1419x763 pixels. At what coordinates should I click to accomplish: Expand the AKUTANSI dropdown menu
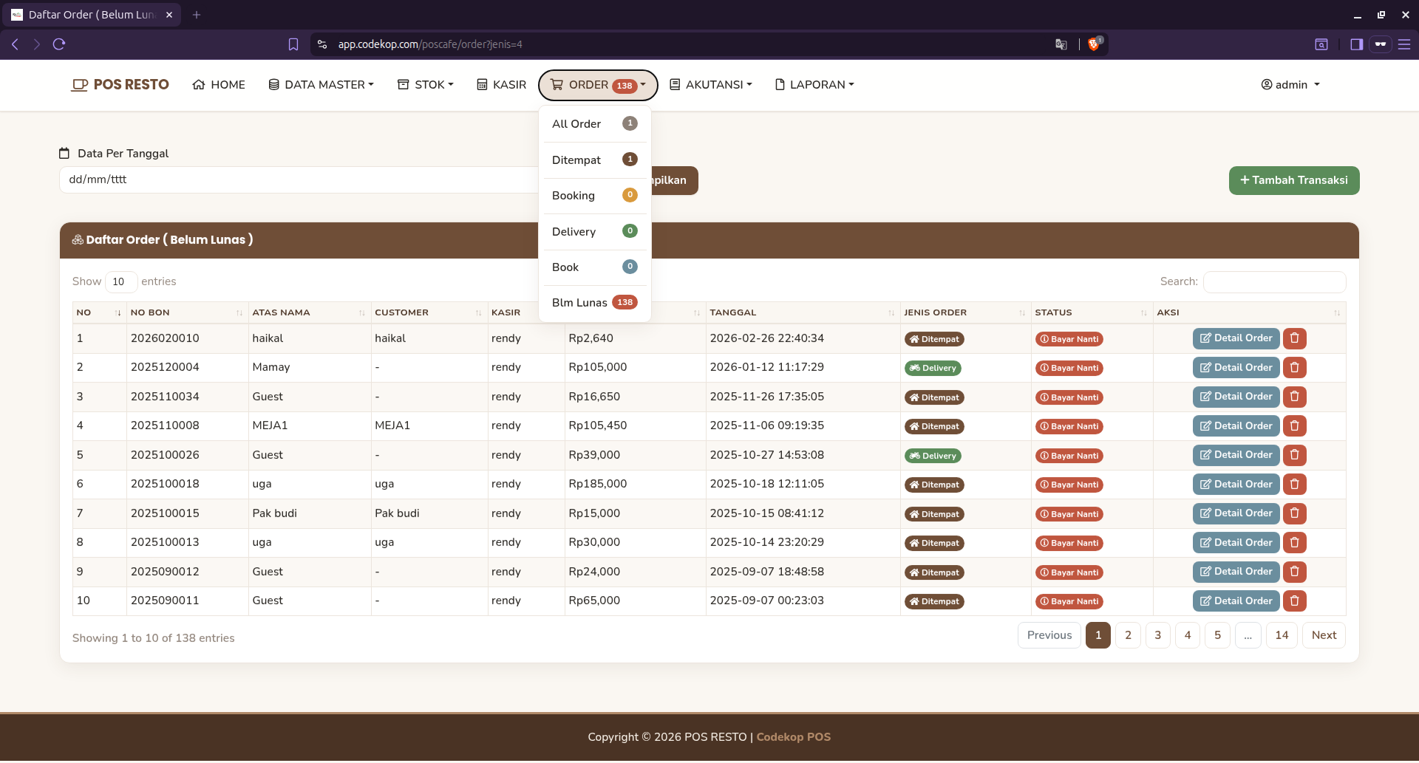pyautogui.click(x=710, y=85)
